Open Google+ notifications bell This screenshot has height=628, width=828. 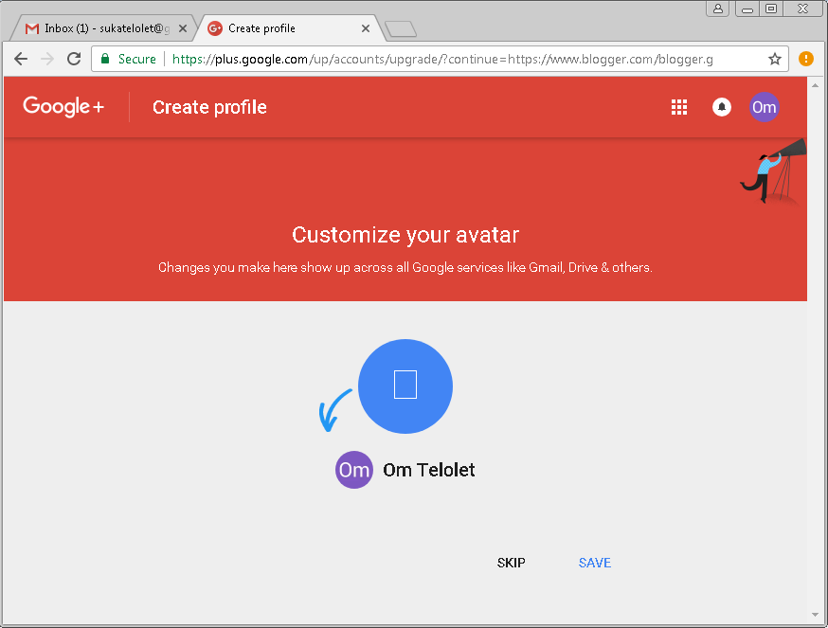pos(721,107)
